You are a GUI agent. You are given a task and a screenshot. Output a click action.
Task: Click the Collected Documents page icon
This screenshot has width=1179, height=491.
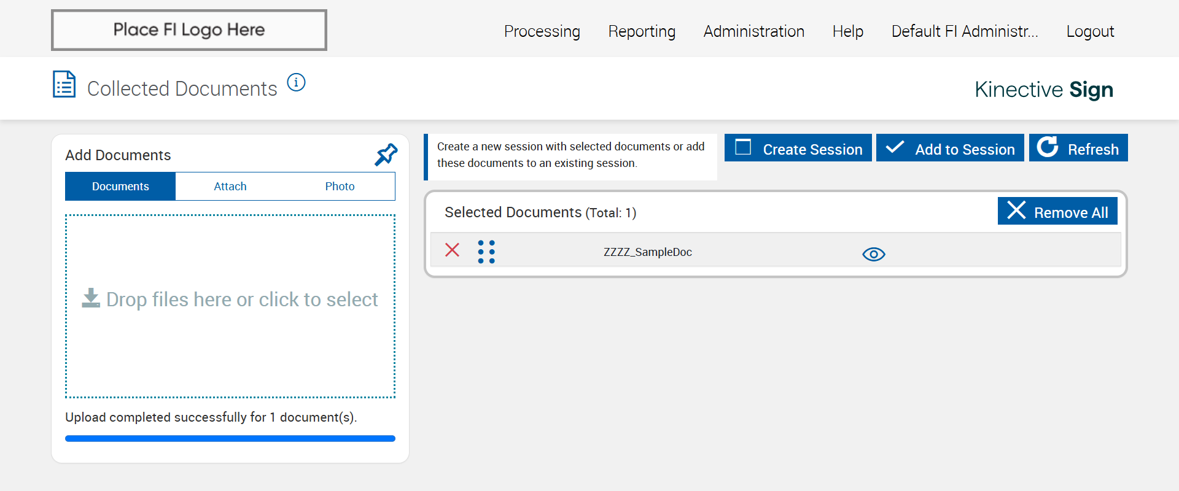click(64, 85)
